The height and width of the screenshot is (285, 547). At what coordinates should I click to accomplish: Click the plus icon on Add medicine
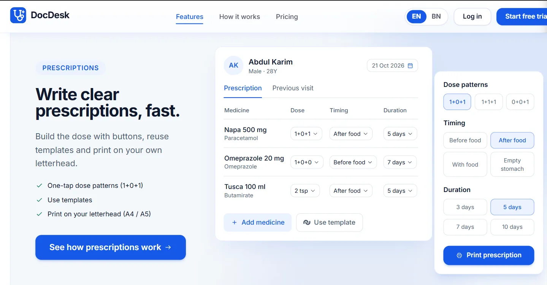coord(234,222)
